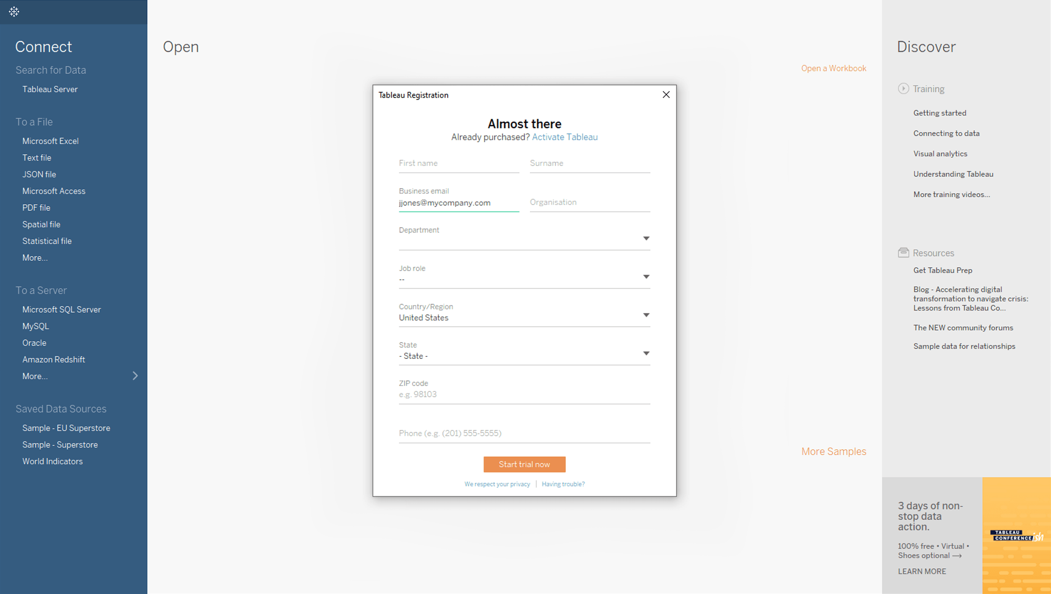Click the Saved Data Sources section icon
The image size is (1051, 594).
pyautogui.click(x=60, y=409)
